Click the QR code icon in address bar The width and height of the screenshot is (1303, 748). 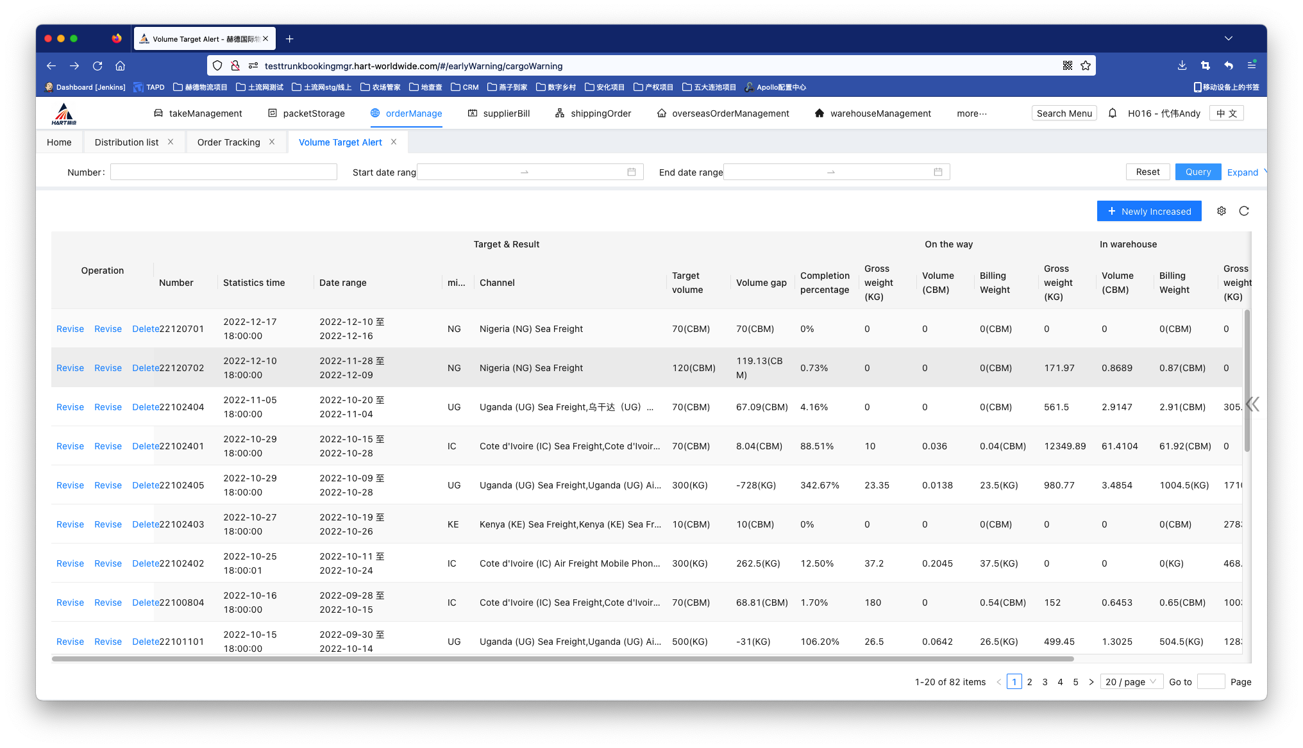click(1068, 65)
